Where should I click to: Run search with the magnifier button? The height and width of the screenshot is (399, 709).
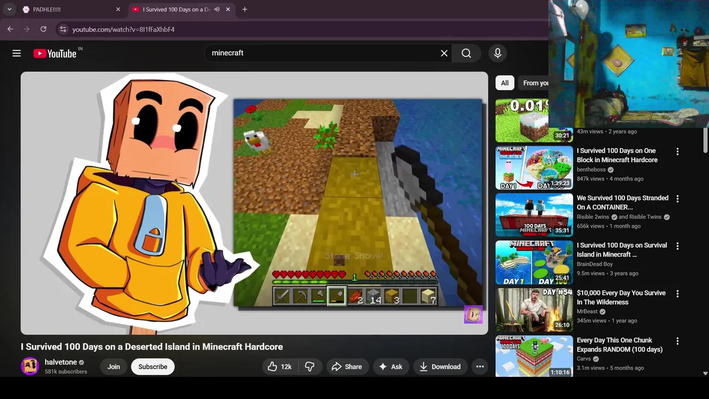[x=466, y=53]
